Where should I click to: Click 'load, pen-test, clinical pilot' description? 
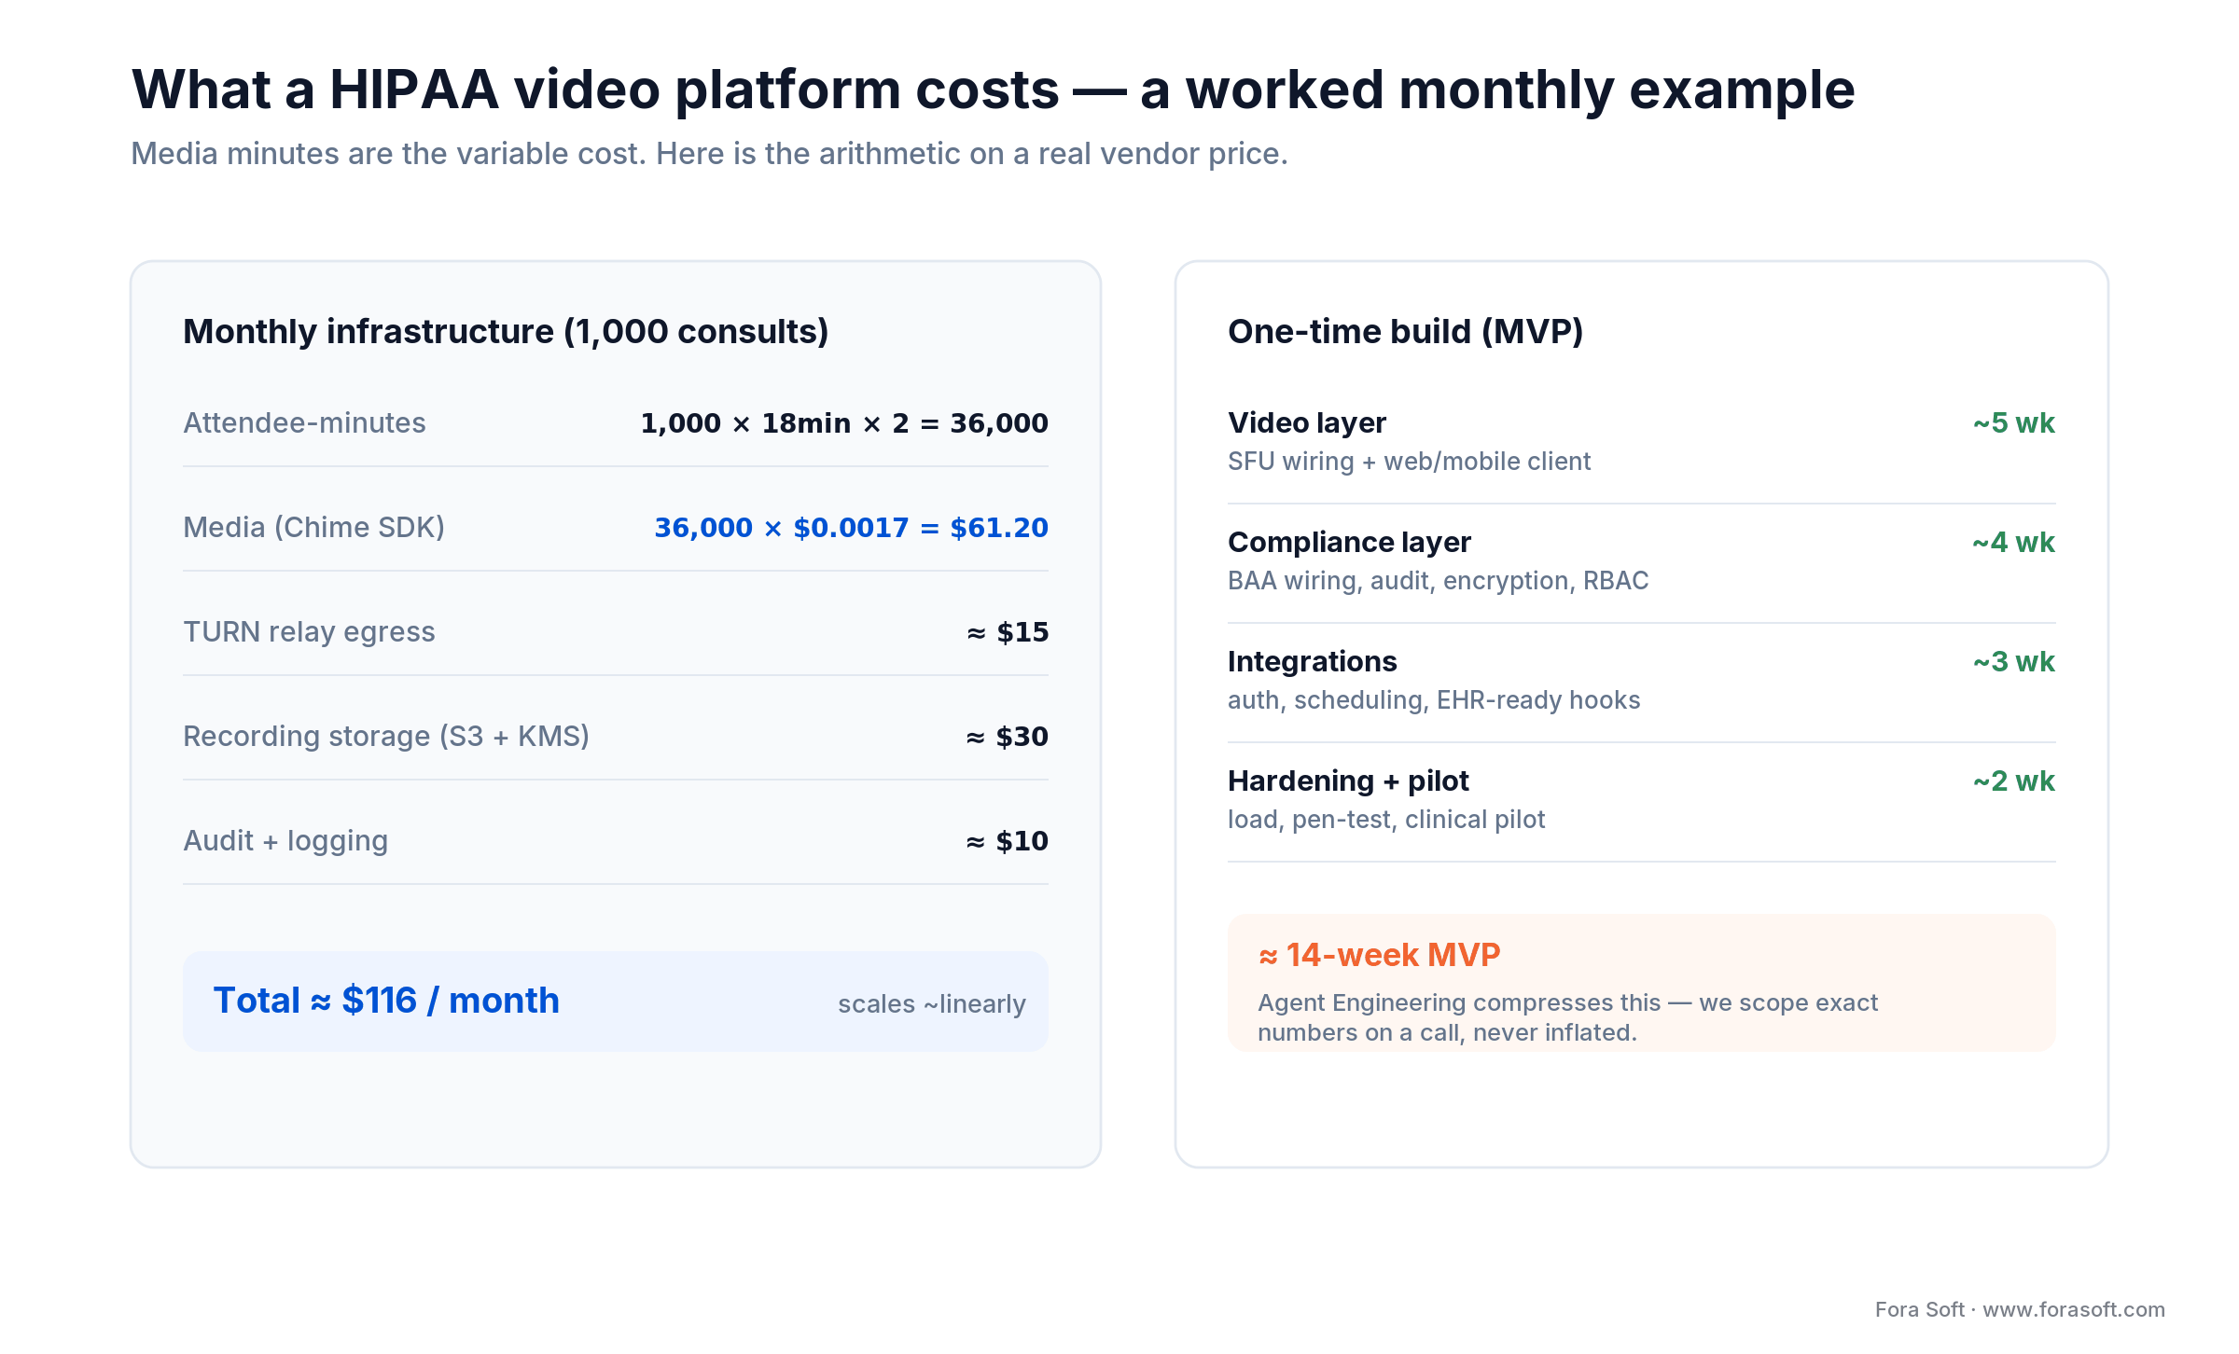pos(1386,820)
